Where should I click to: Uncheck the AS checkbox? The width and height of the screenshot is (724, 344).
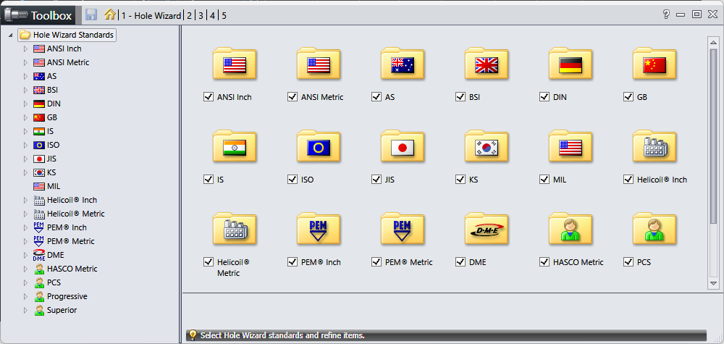tap(376, 97)
